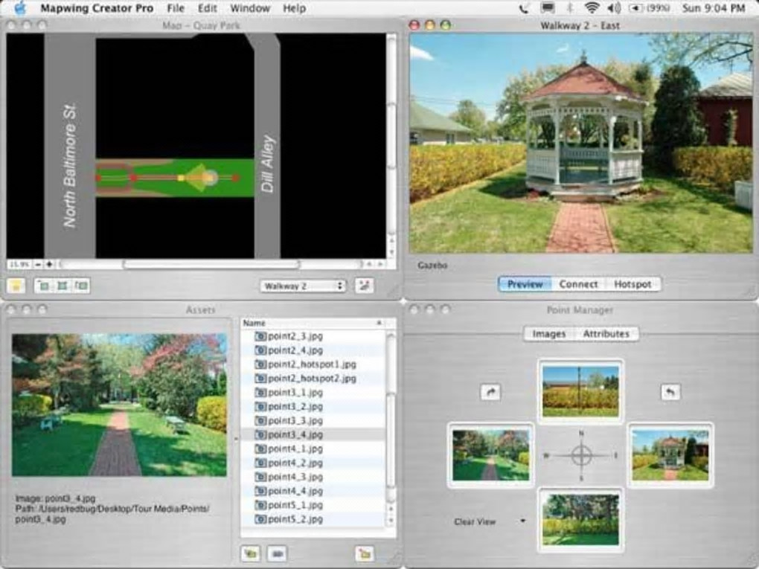
Task: Click the rotate clockwise arrow in Point Manager
Action: coord(490,392)
